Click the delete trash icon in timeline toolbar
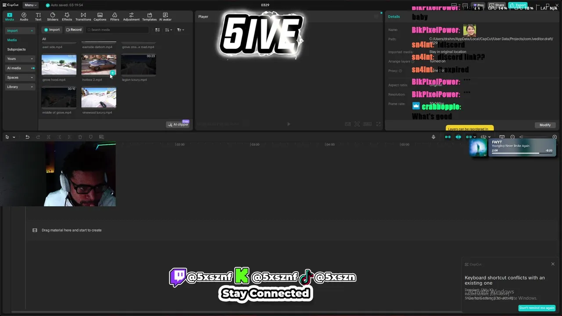Viewport: 562px width, 316px height. (x=80, y=137)
